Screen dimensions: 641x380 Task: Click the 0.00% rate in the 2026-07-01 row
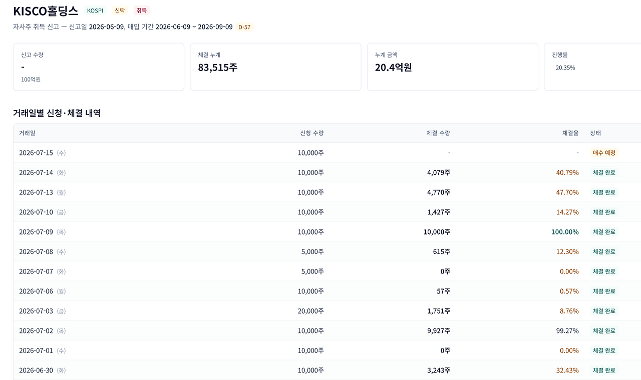pyautogui.click(x=569, y=350)
